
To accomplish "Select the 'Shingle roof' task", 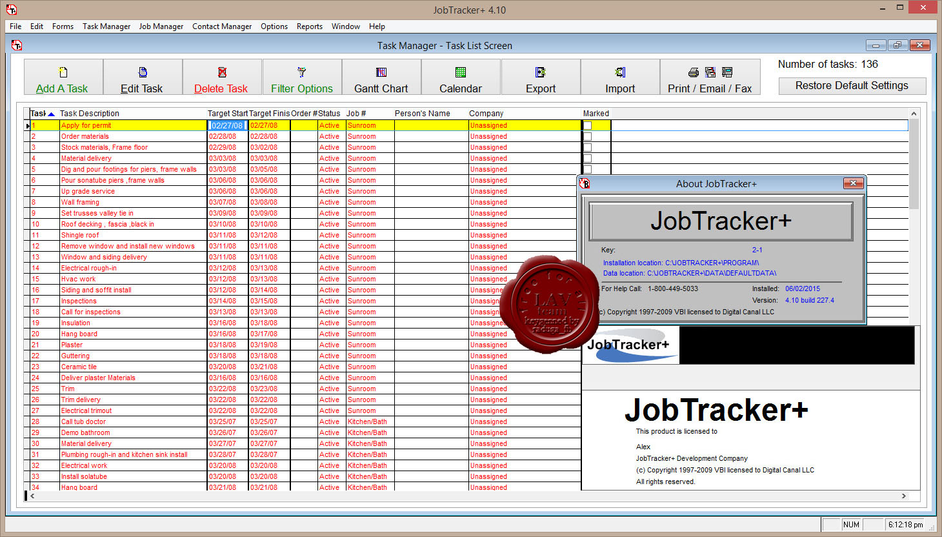I will point(80,236).
